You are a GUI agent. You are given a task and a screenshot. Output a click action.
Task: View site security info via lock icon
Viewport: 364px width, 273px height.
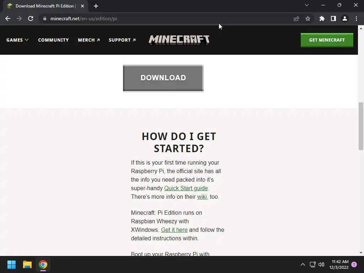45,18
